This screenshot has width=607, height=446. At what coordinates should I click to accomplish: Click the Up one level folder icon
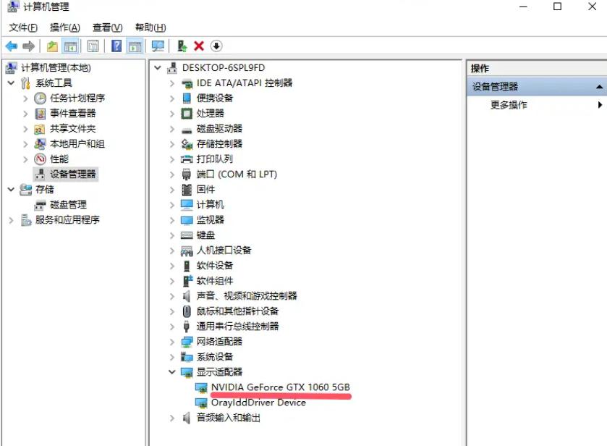click(52, 46)
